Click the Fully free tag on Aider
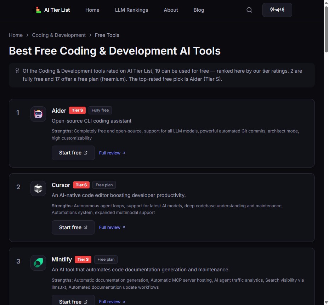 pyautogui.click(x=100, y=110)
